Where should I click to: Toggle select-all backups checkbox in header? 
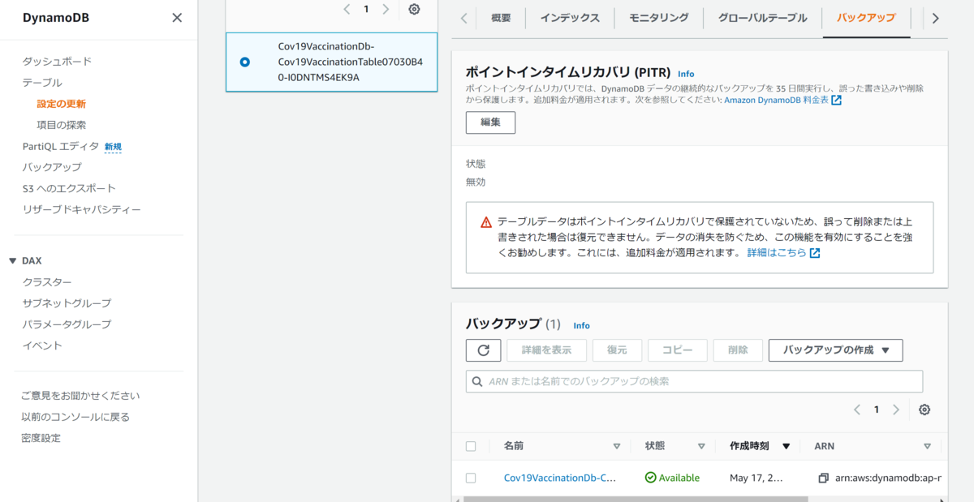coord(471,446)
